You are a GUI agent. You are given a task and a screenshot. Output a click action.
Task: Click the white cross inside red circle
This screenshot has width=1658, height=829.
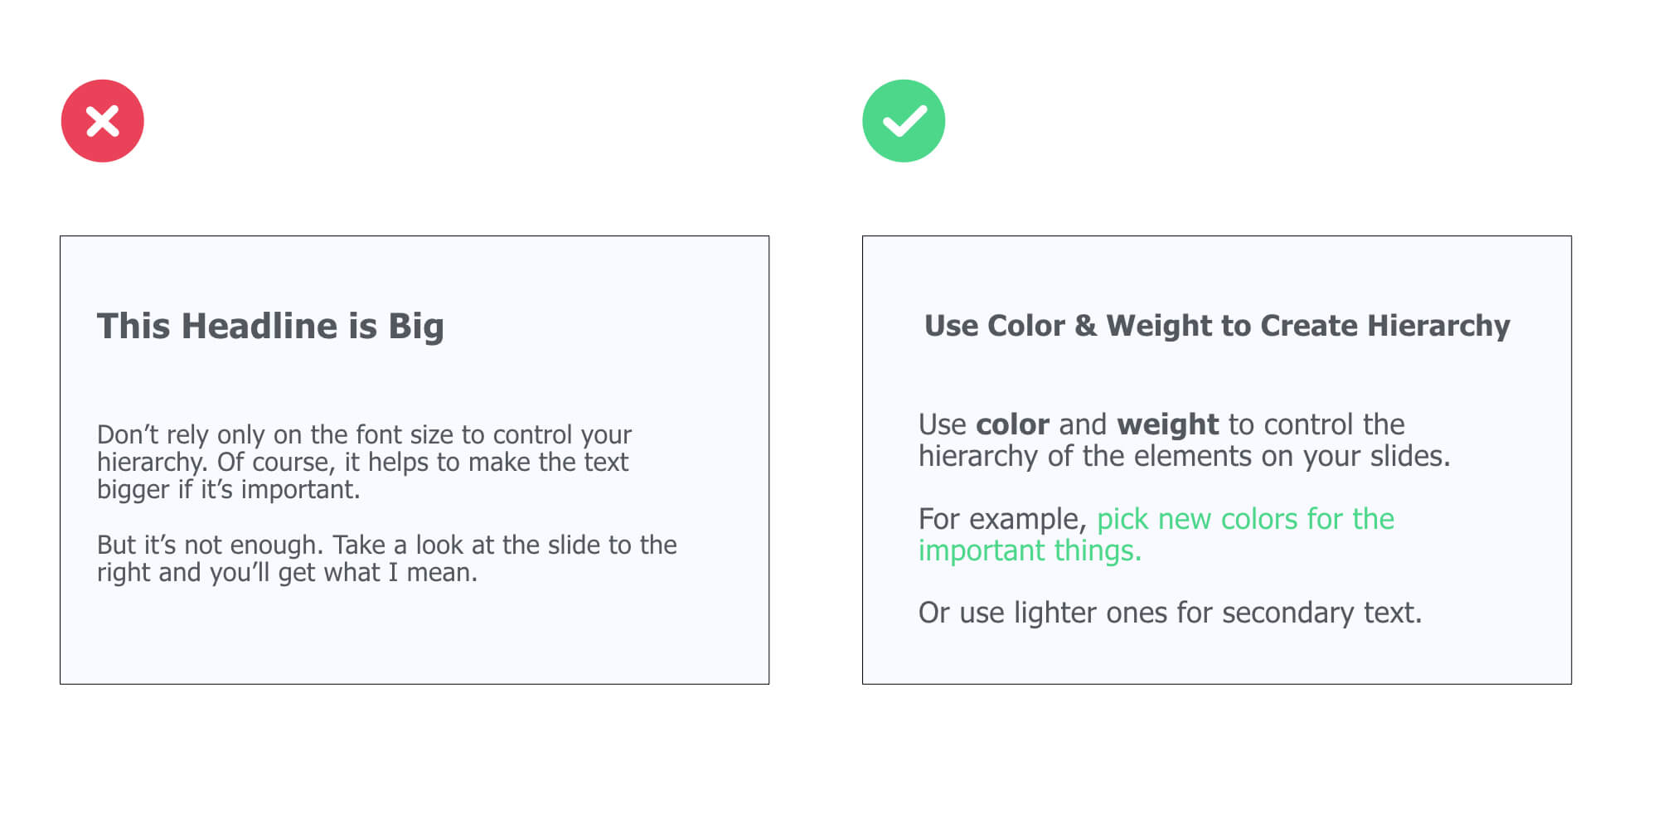[103, 121]
